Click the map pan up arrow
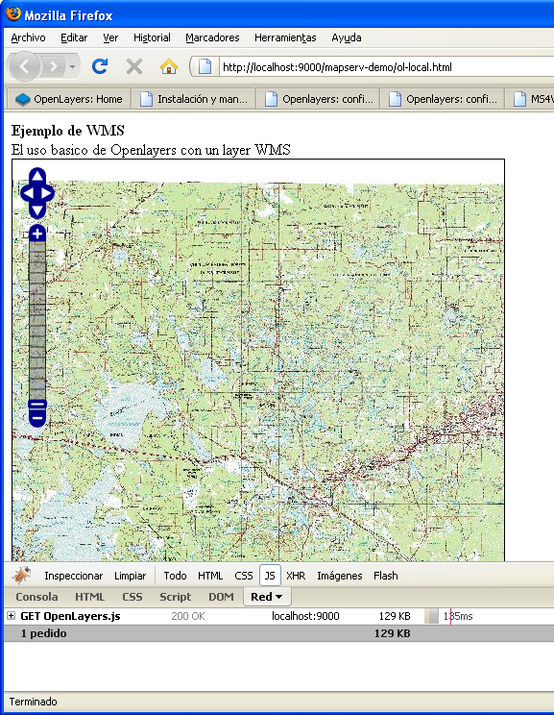 pyautogui.click(x=37, y=176)
